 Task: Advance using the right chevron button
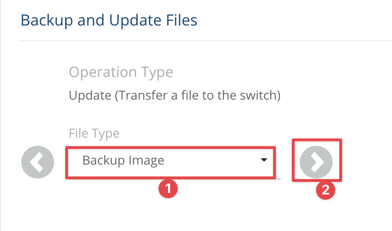tap(316, 162)
